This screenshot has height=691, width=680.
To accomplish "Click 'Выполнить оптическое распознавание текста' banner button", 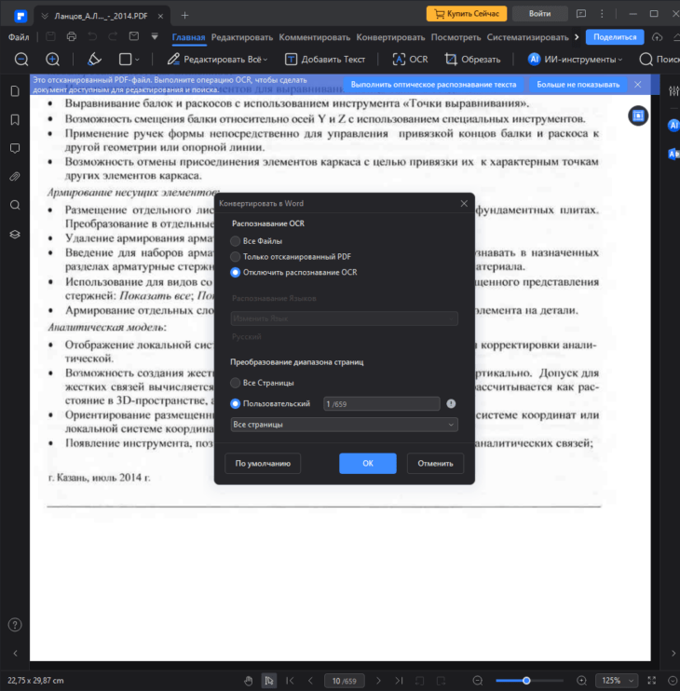I will tap(433, 85).
